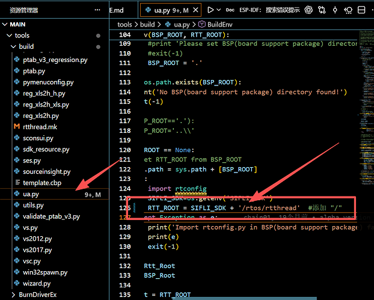Click the rtconfig import name

click(x=191, y=189)
